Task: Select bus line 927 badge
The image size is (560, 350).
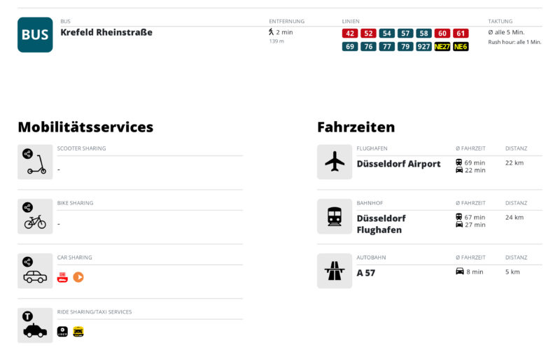Action: click(x=423, y=47)
